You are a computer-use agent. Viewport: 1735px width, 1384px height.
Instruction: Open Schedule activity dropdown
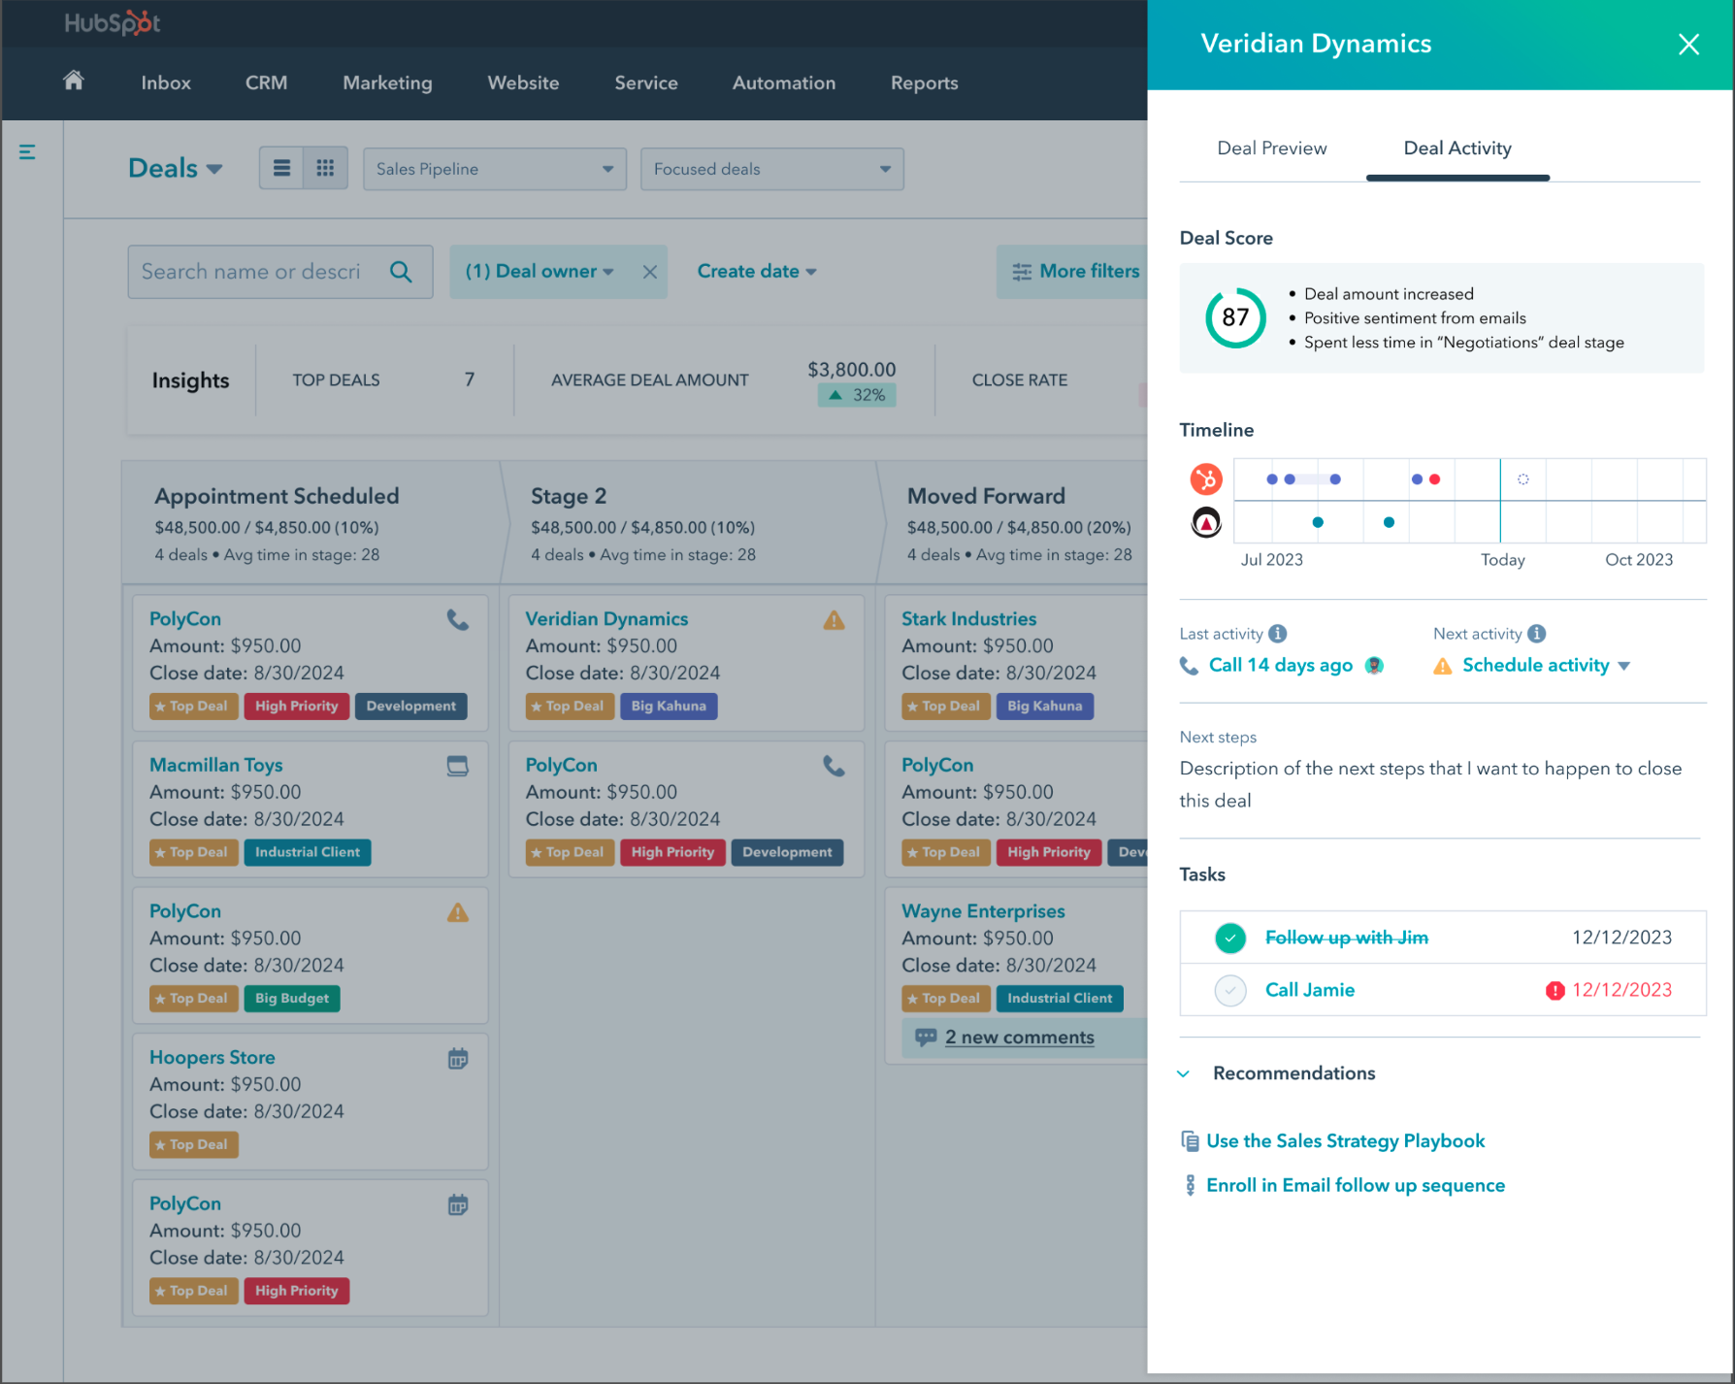[x=1546, y=666]
